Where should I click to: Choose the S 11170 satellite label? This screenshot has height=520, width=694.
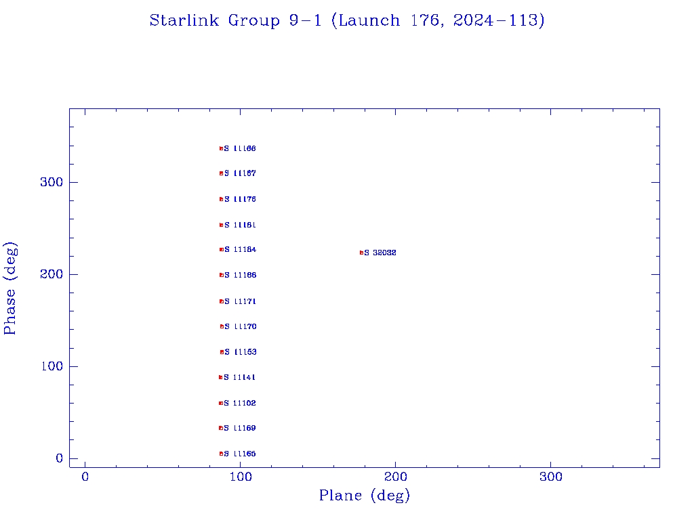coord(241,327)
